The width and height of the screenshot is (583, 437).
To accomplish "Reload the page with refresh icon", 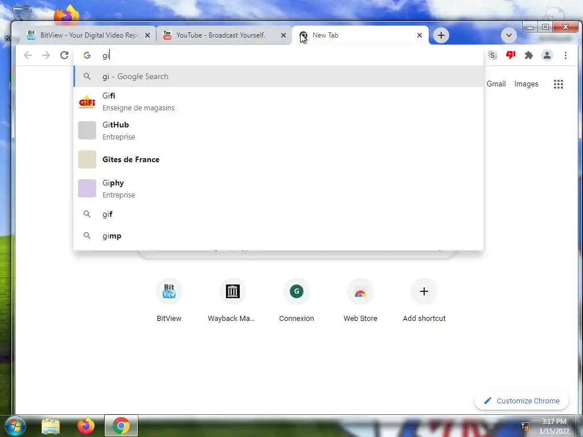I will [x=64, y=55].
